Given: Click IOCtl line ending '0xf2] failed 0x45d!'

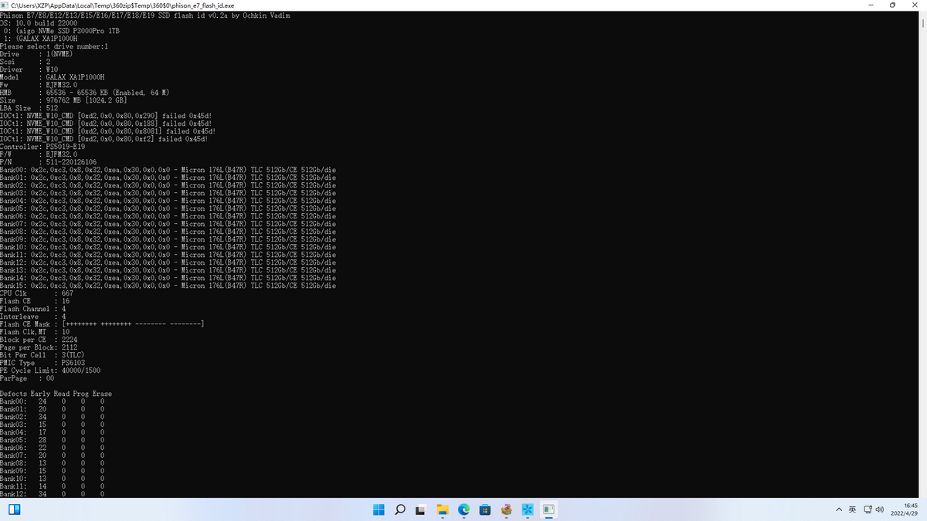Looking at the screenshot, I should pyautogui.click(x=104, y=139).
